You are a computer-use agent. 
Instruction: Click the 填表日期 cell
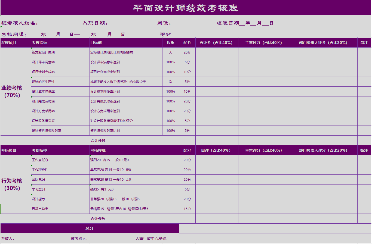[245, 23]
